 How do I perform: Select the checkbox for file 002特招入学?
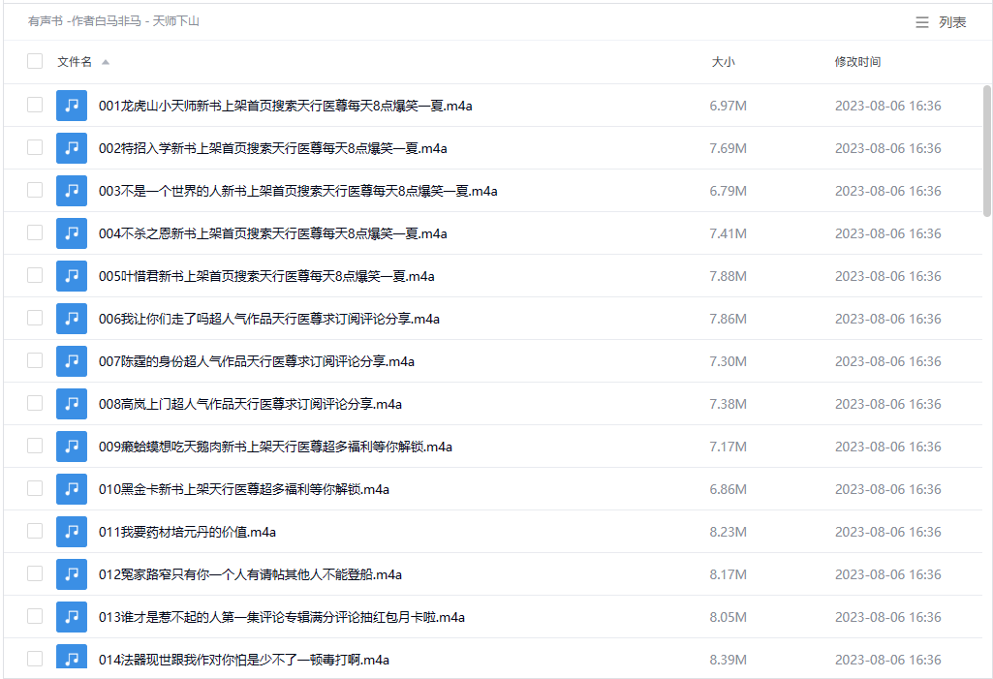click(x=35, y=147)
